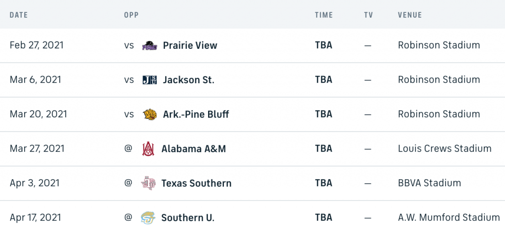Visit the Alabama A&M team page

pos(193,149)
